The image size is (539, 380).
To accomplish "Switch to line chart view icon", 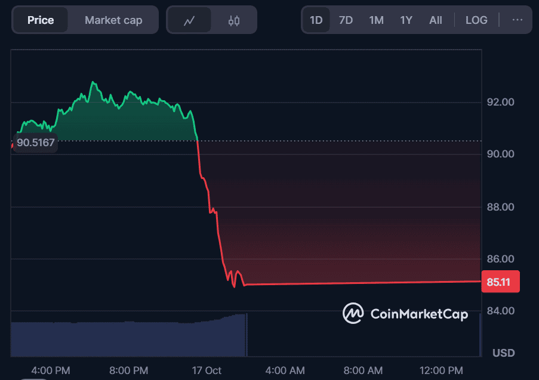I will [x=189, y=20].
